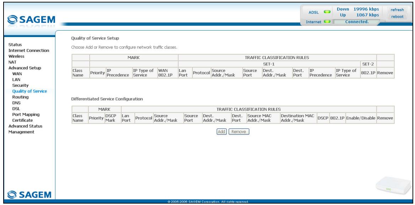This screenshot has width=415, height=205.
Task: Click Down 19996 kbps speed text
Action: (x=358, y=9)
